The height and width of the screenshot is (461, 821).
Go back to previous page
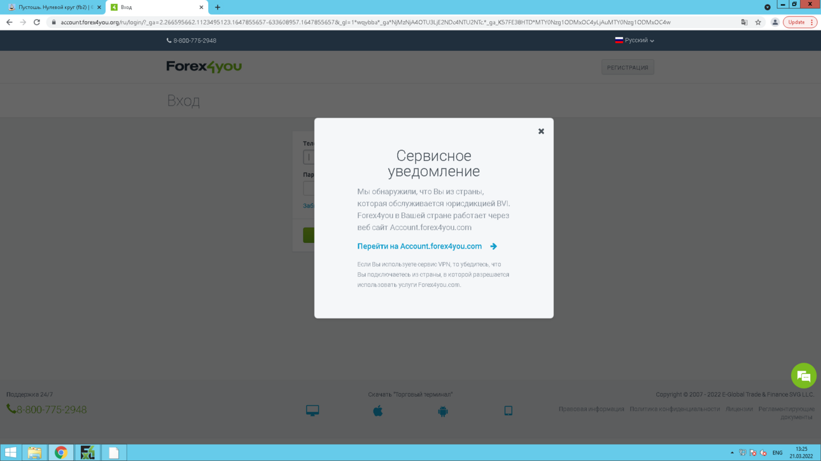[9, 22]
